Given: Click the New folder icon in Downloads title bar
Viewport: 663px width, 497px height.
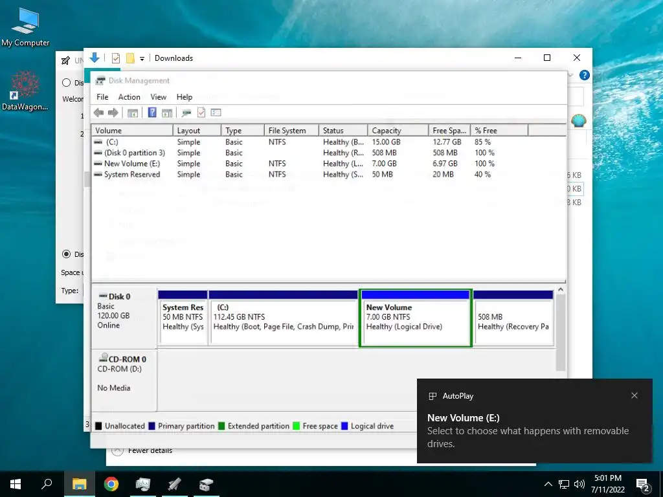Looking at the screenshot, I should coord(130,58).
